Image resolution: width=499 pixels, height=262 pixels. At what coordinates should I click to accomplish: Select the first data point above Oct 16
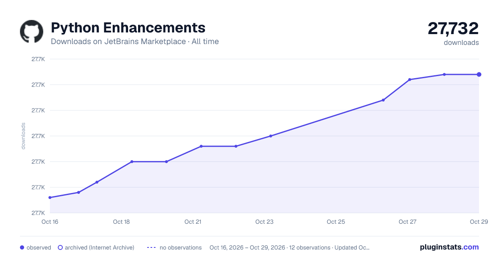[x=50, y=198]
